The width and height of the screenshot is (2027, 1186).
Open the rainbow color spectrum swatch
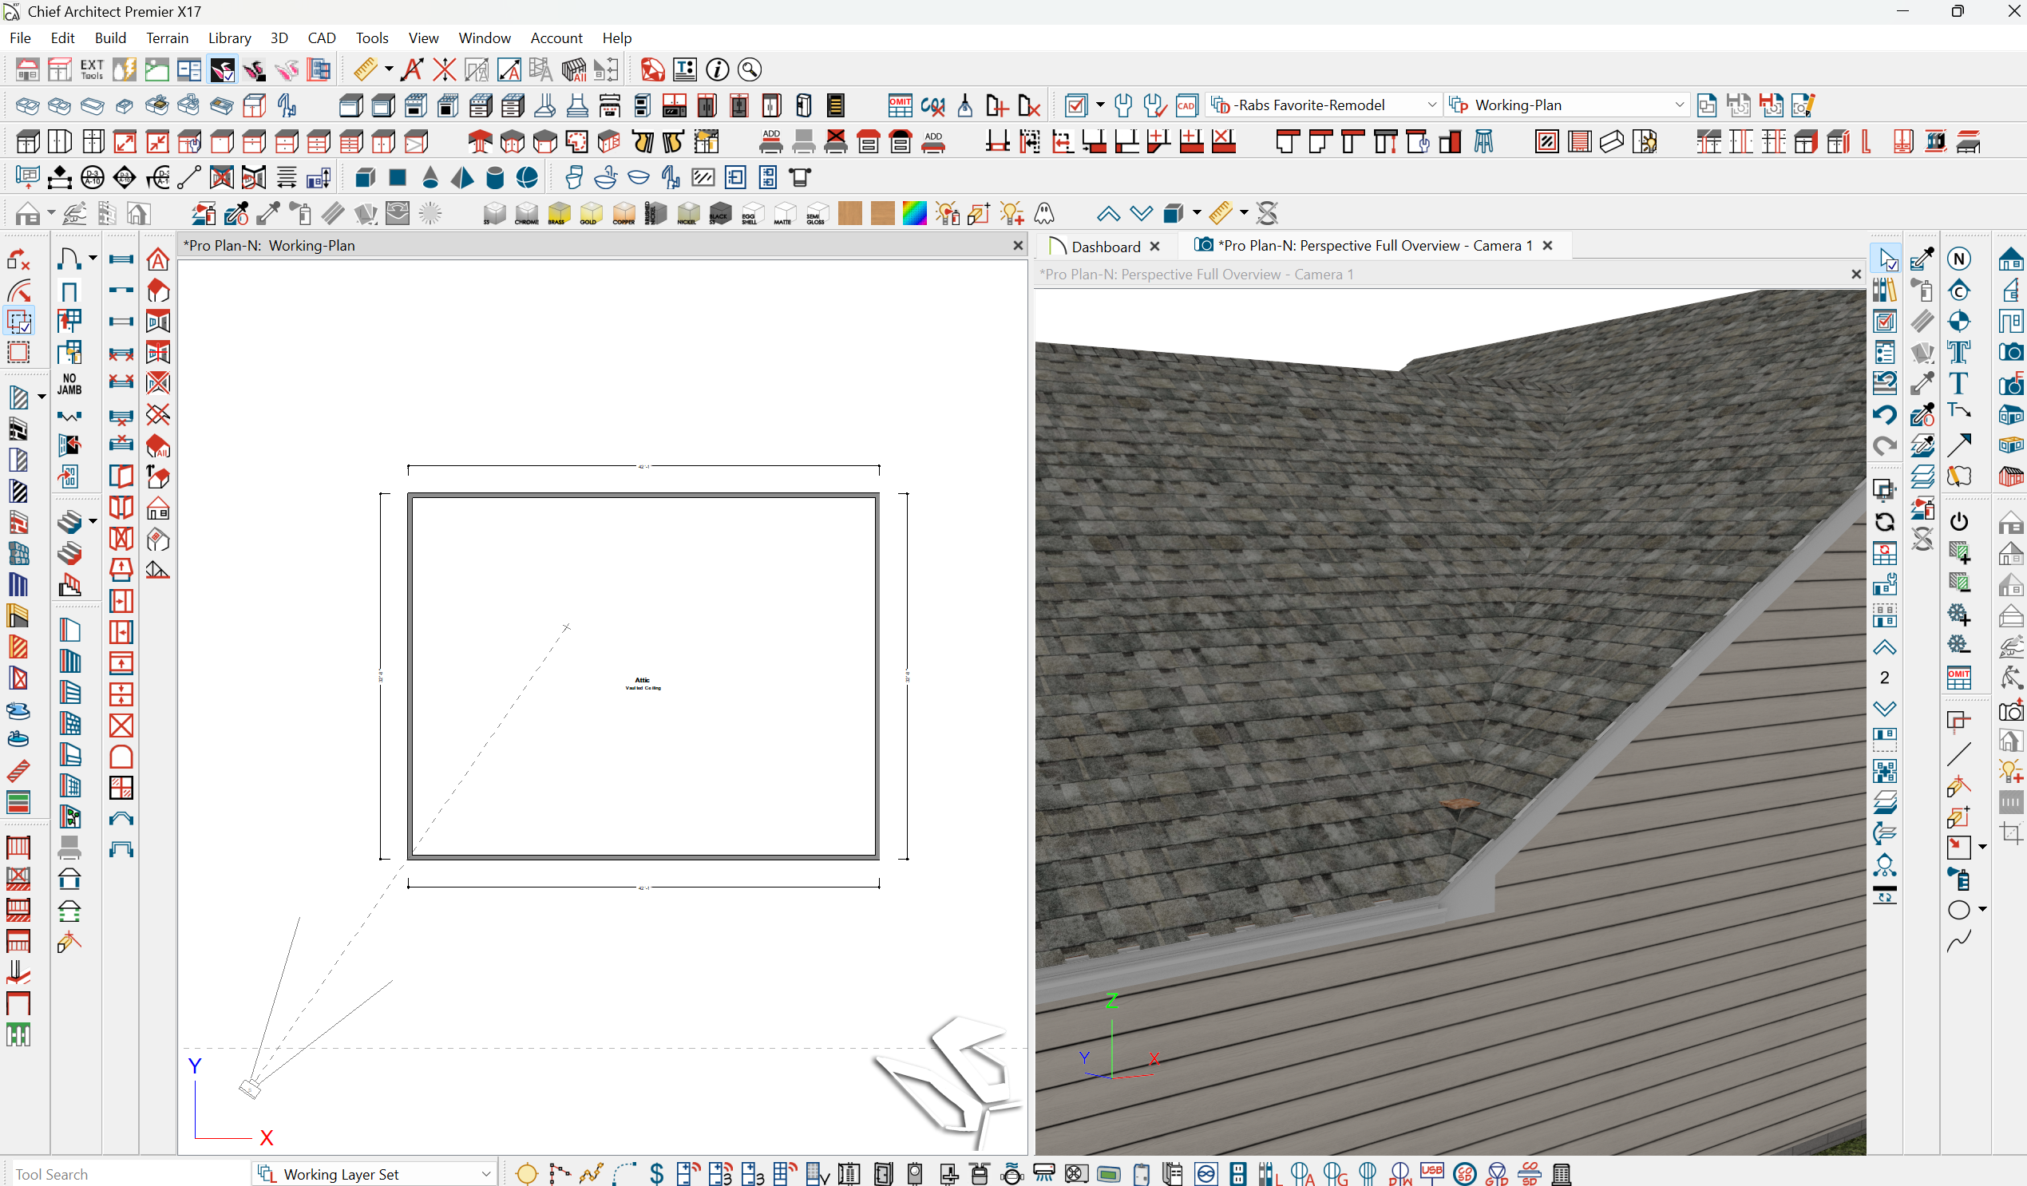tap(915, 213)
